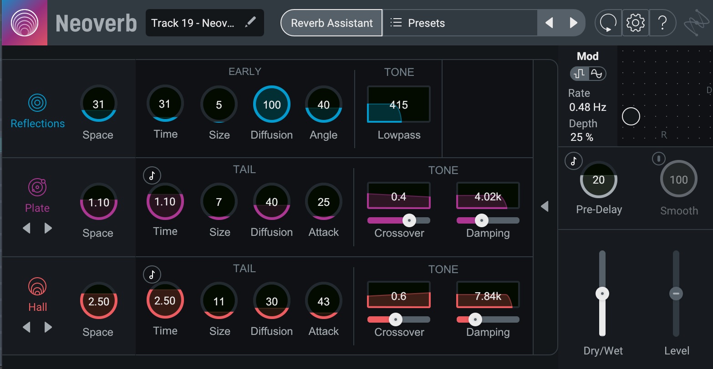Click the Plate Crossover slider handle

[x=409, y=221]
